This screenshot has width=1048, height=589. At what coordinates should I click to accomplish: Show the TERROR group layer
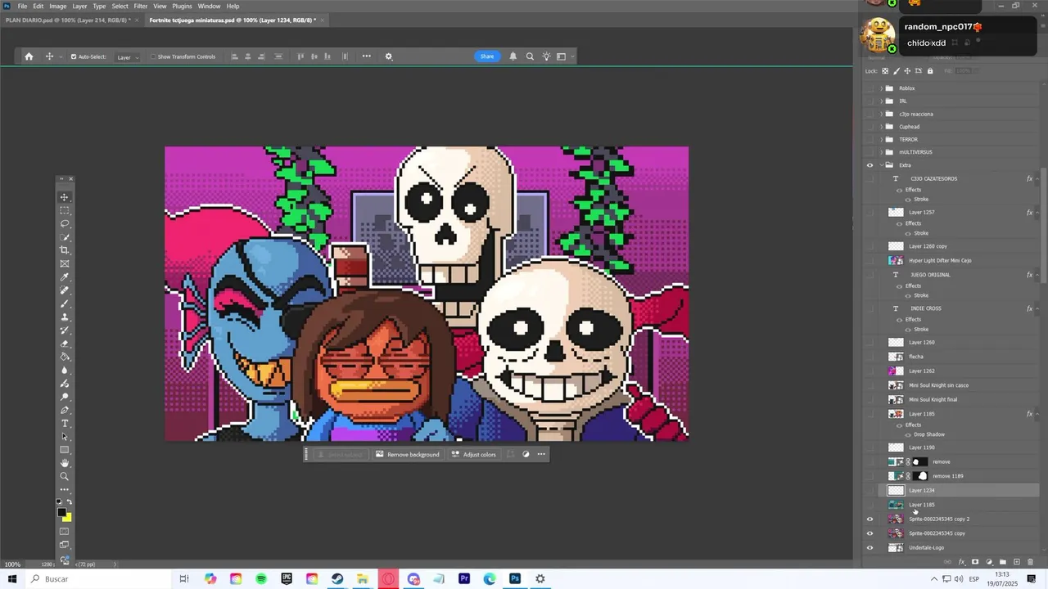point(870,139)
